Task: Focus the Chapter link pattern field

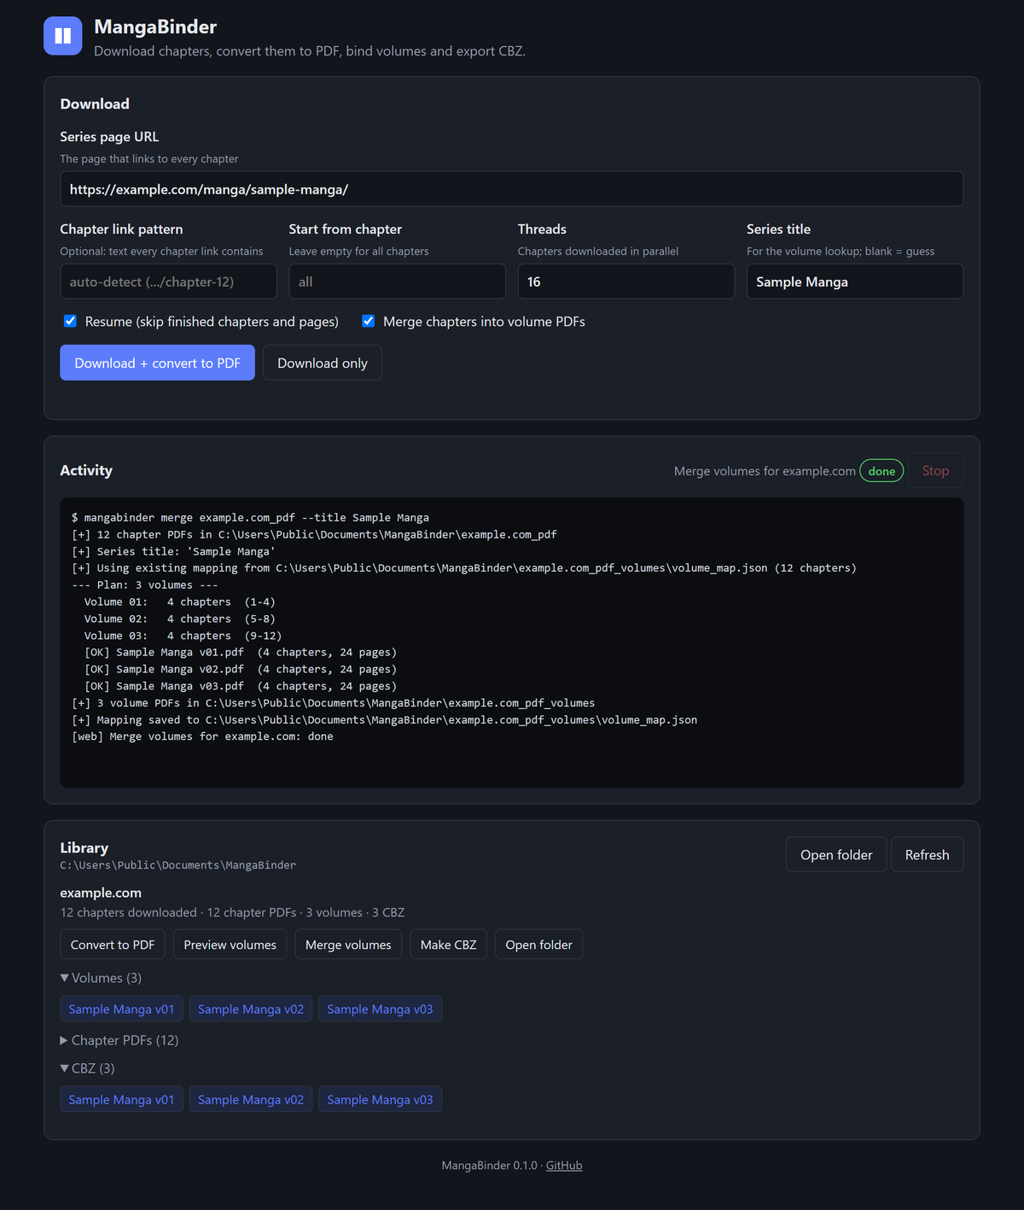Action: [x=168, y=281]
